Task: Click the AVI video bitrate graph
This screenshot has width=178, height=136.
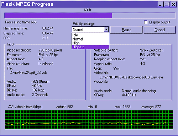Action: coord(89,120)
